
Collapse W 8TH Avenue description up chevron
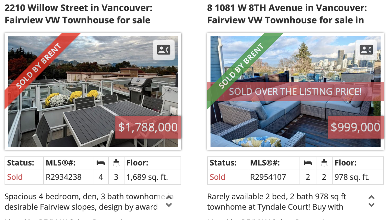(x=371, y=197)
